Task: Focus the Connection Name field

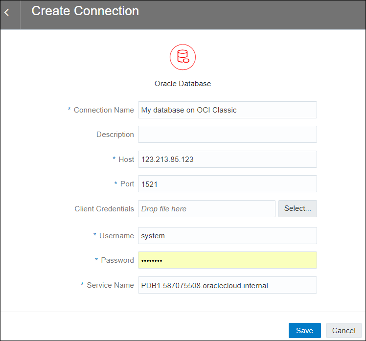Action: [x=228, y=110]
